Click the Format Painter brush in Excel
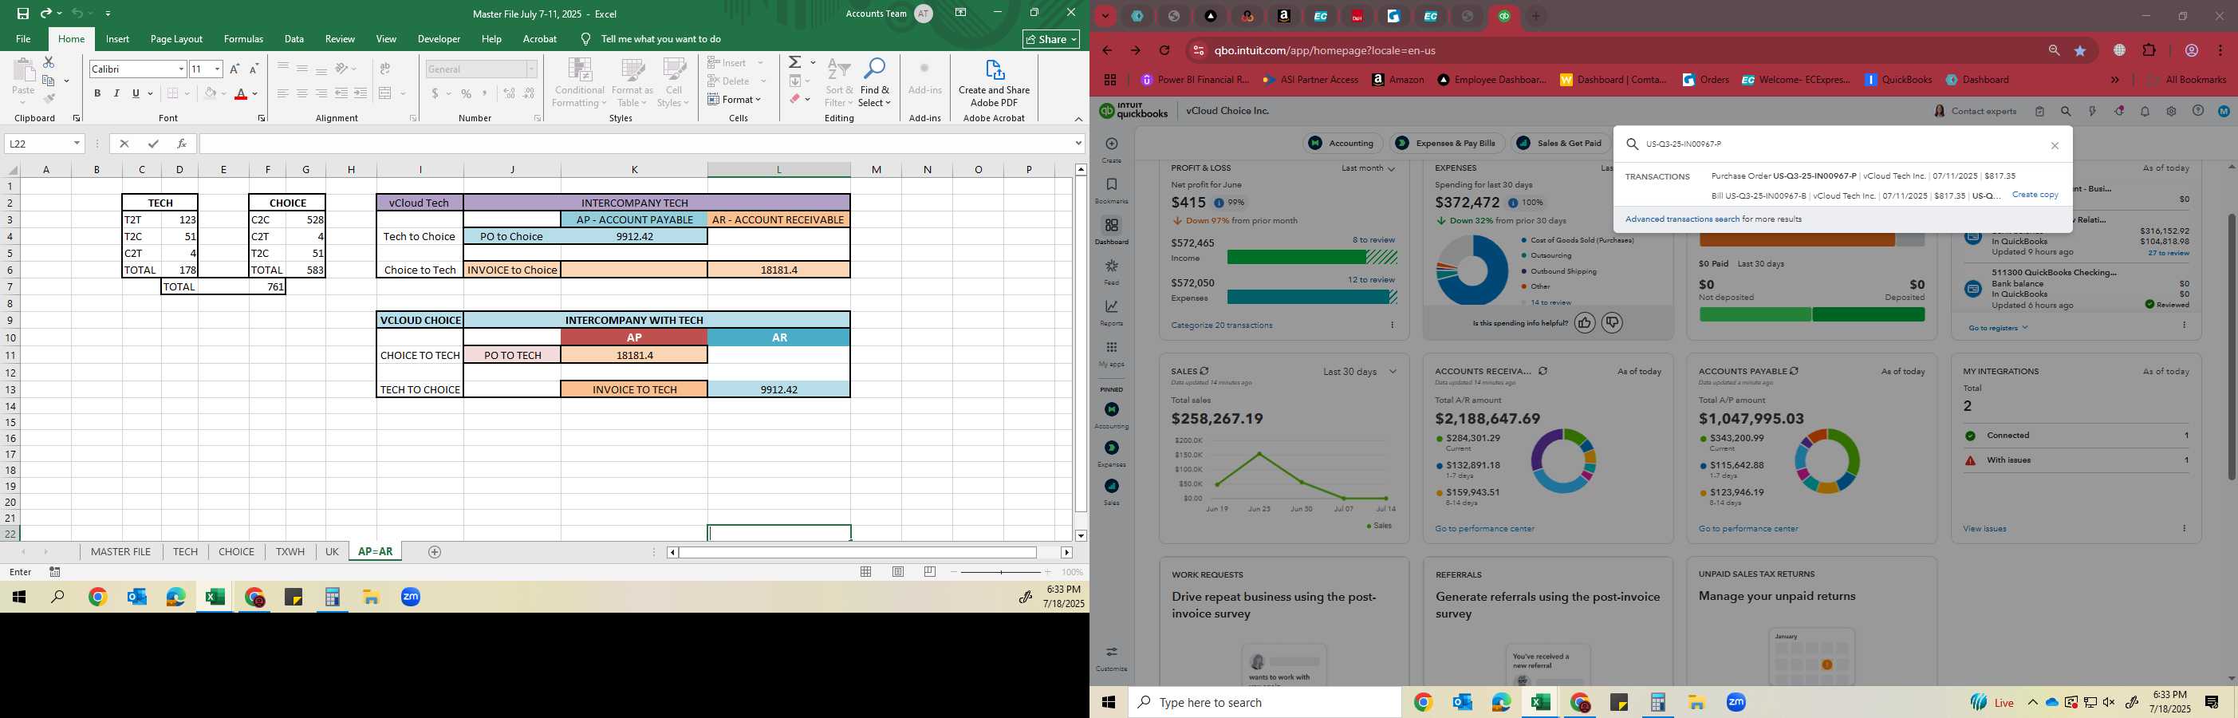The width and height of the screenshot is (2238, 718). (x=49, y=99)
